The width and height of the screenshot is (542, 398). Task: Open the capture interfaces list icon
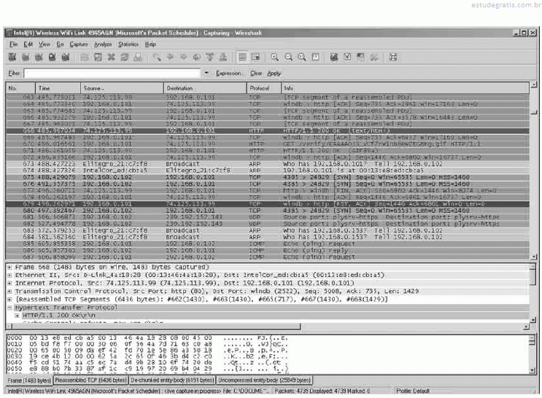pos(12,58)
